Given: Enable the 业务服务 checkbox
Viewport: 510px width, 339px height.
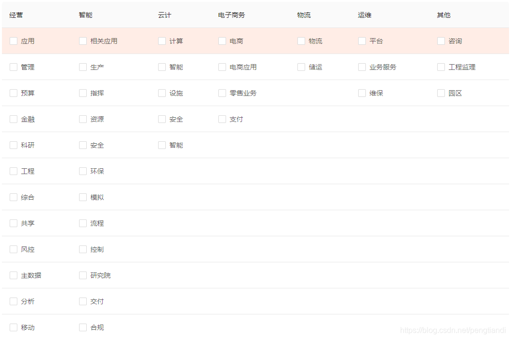Looking at the screenshot, I should point(362,67).
